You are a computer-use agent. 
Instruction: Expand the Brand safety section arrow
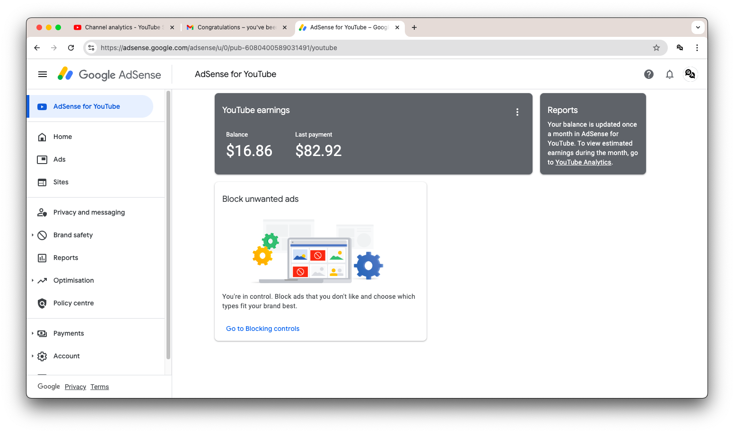point(33,235)
